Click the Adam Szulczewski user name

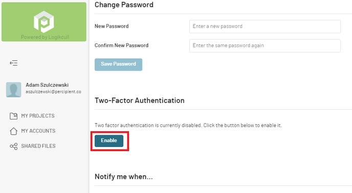(x=47, y=85)
